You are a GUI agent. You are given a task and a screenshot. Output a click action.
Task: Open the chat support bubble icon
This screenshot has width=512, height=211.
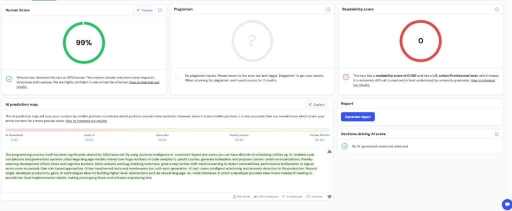505,204
